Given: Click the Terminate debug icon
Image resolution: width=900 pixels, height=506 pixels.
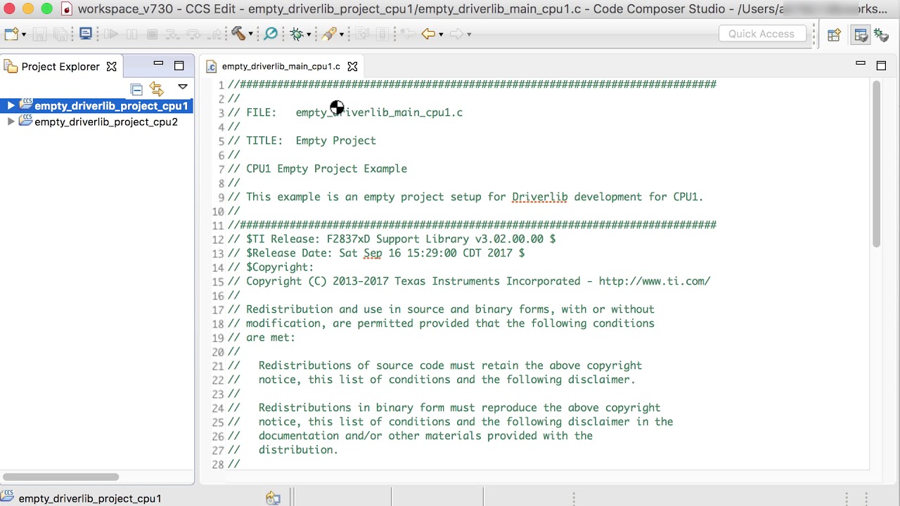Looking at the screenshot, I should coord(152,34).
